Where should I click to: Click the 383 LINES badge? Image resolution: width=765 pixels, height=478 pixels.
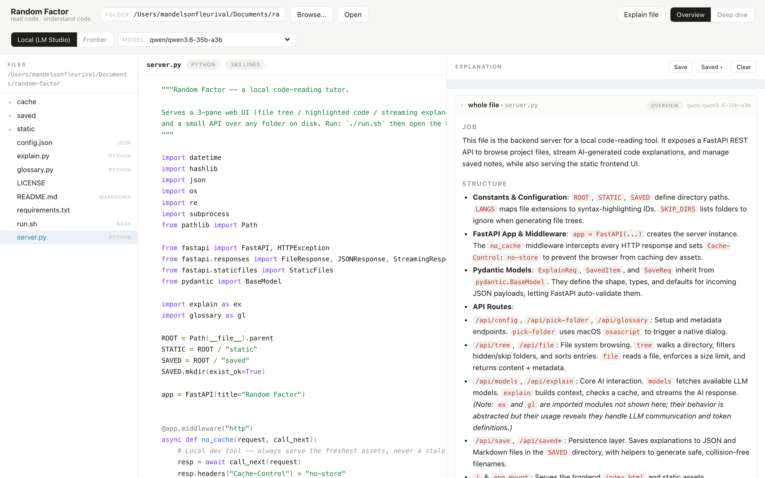tap(245, 65)
